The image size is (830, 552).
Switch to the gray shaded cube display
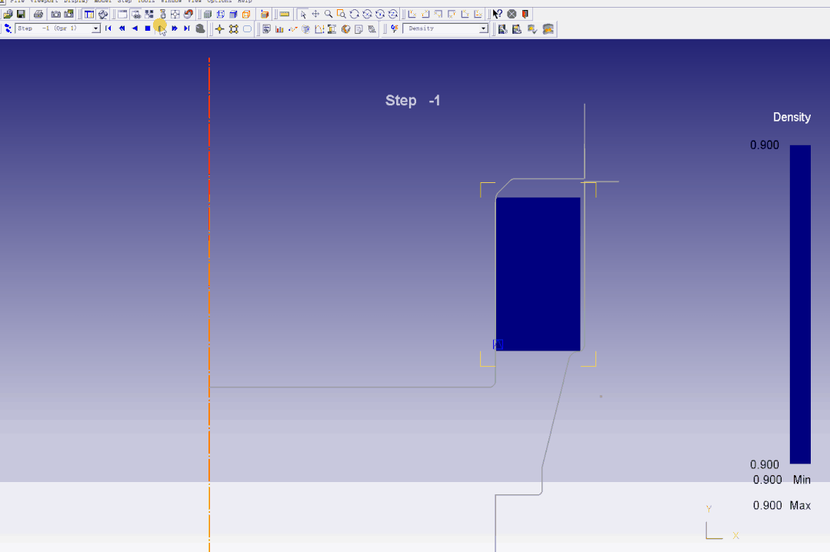(208, 15)
